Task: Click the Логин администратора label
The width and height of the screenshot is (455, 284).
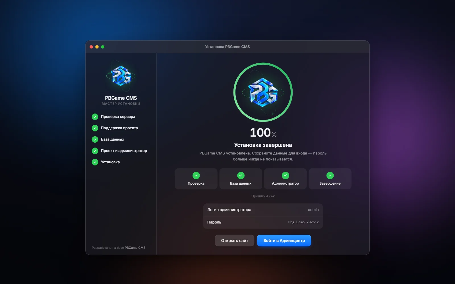Action: click(229, 210)
